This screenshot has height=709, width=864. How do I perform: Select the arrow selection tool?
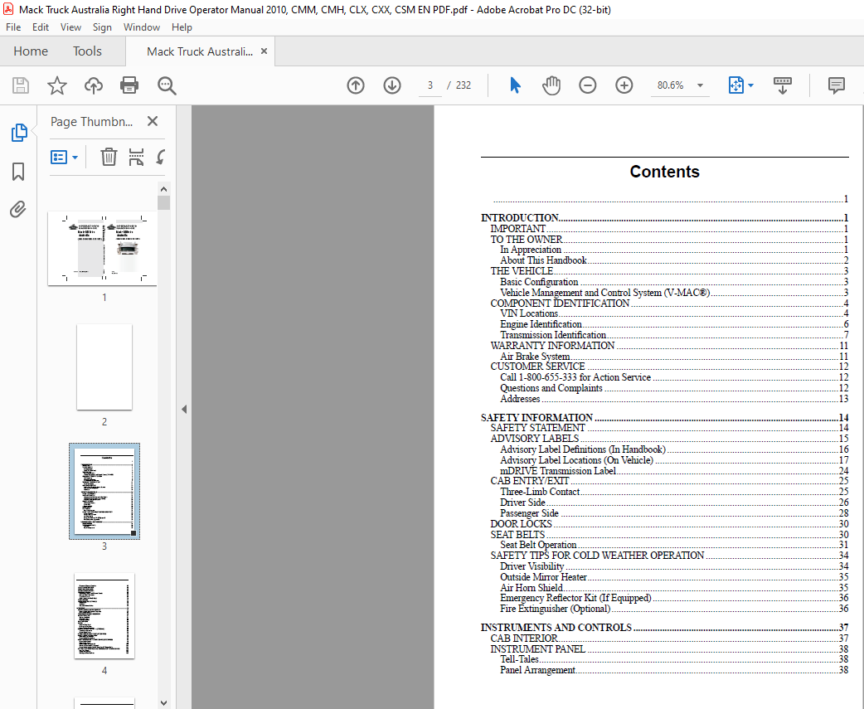point(515,85)
